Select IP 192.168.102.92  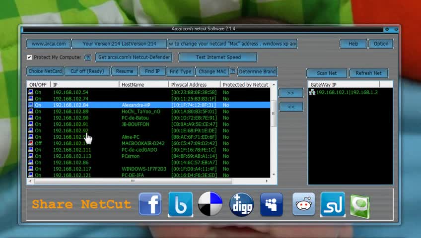click(x=70, y=130)
